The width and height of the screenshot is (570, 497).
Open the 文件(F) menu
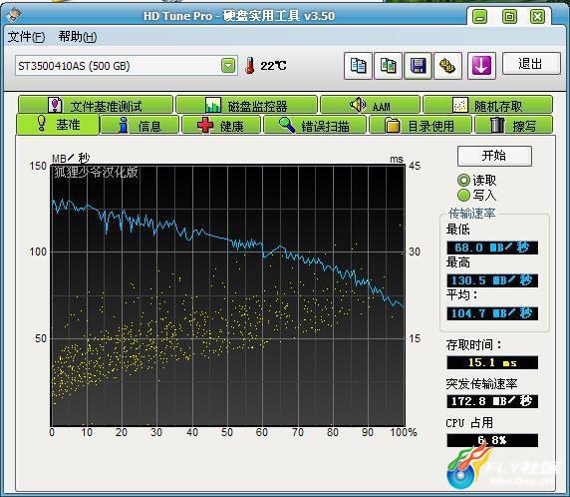click(x=26, y=37)
